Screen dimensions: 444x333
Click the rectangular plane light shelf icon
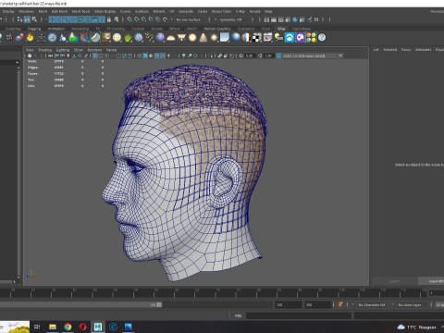click(225, 38)
